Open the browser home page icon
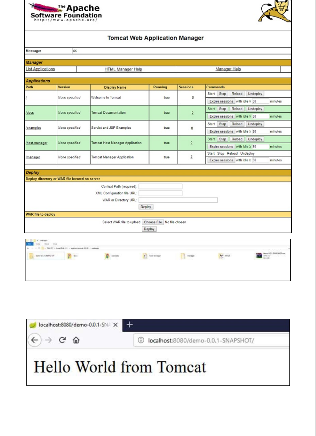Screen dimensions: 316x436 coord(76,340)
